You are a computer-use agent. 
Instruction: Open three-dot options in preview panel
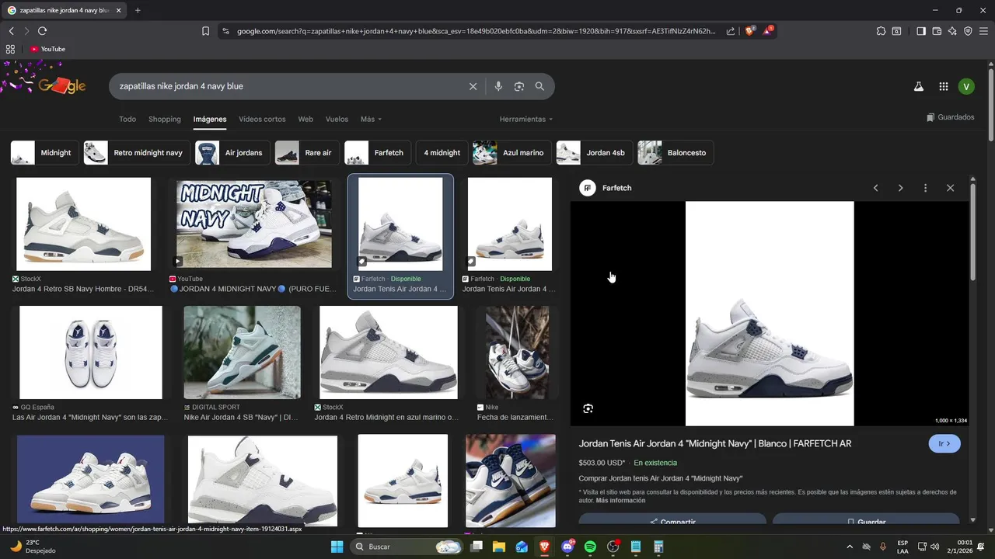tap(925, 188)
